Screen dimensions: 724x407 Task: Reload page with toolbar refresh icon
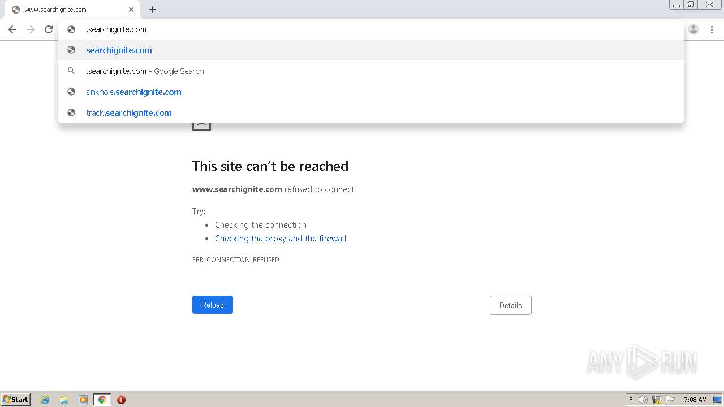point(49,29)
